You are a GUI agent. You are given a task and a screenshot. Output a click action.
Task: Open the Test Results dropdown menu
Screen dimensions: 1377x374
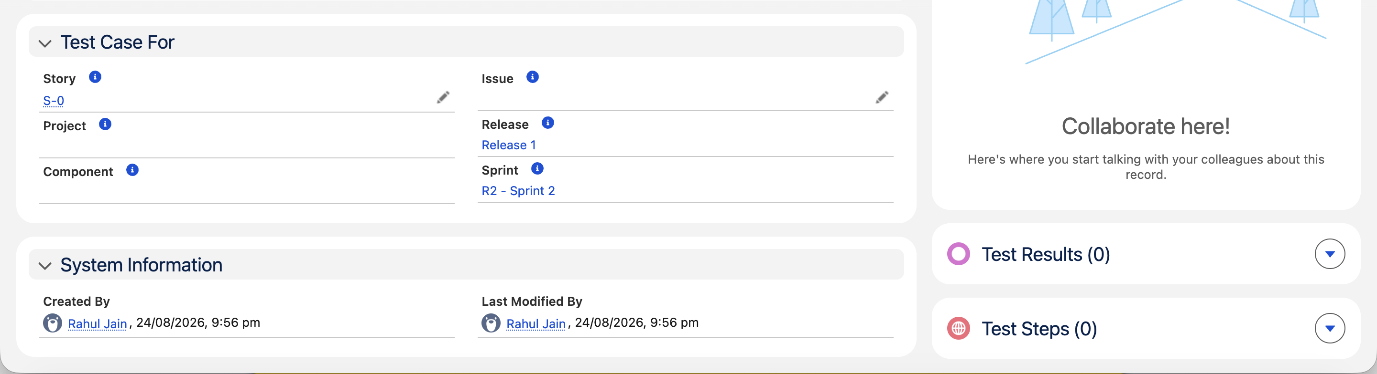coord(1330,254)
